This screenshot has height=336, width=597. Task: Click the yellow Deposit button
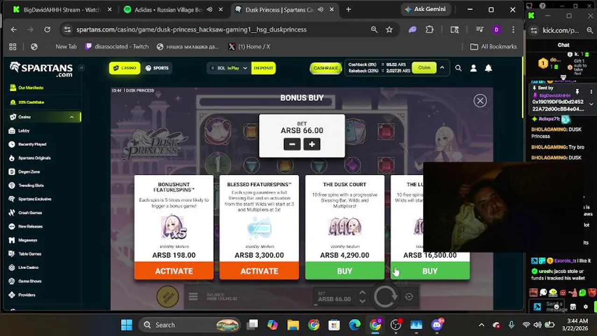click(263, 68)
